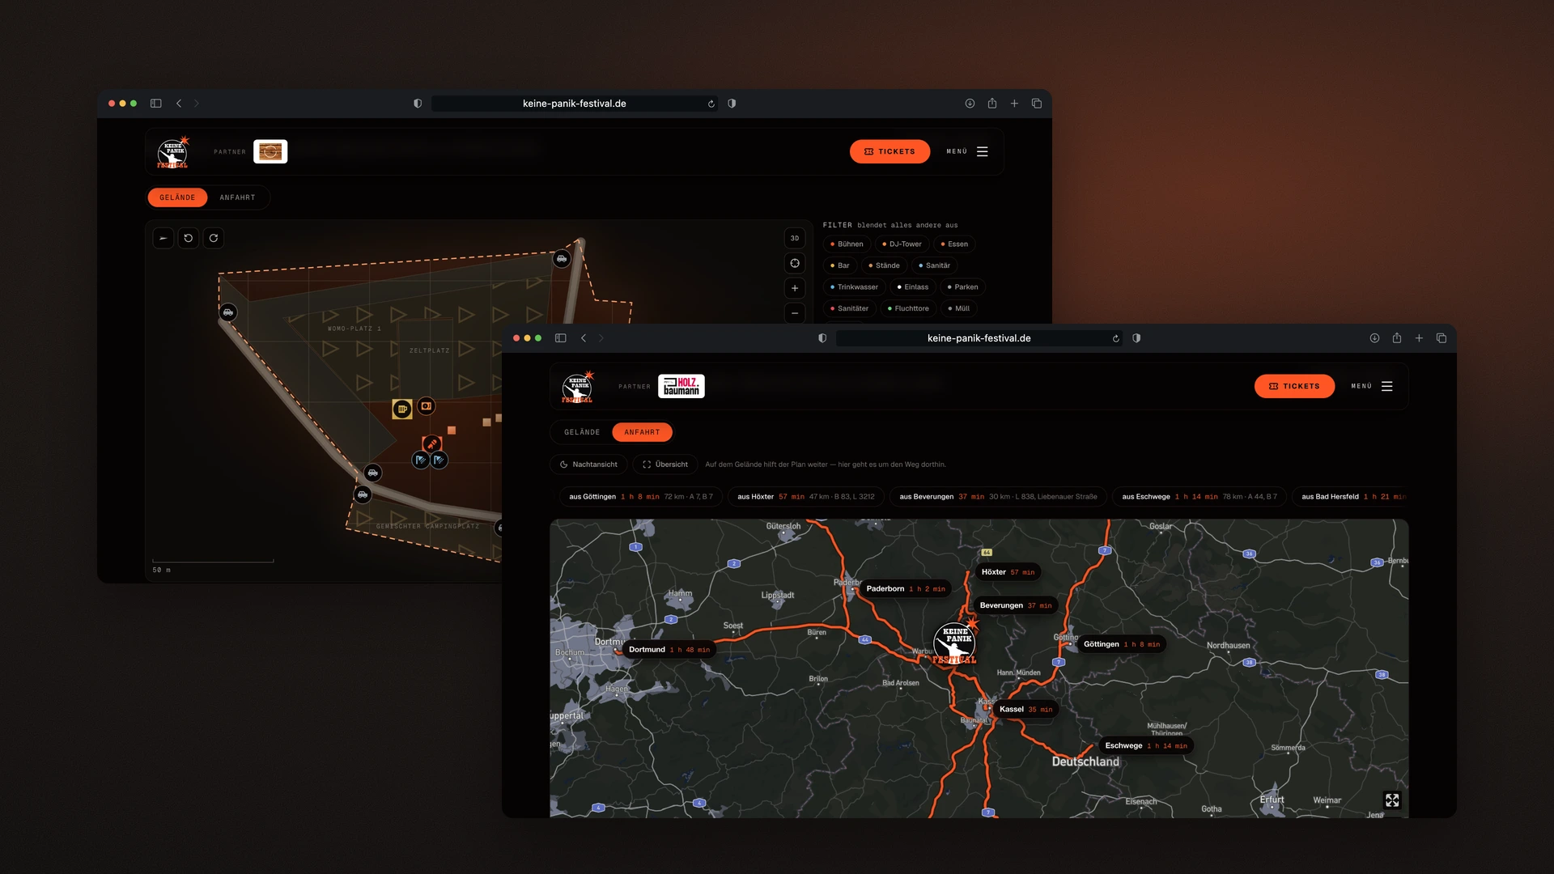Toggle the Sanitäter filter chip
Screen dimensions: 1554x874
(x=849, y=308)
